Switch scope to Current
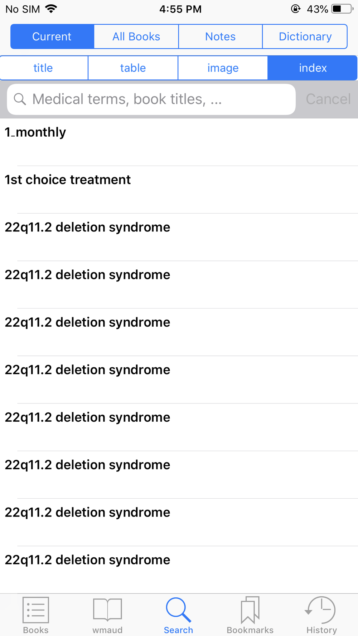Screen dimensions: 358x636 click(52, 36)
